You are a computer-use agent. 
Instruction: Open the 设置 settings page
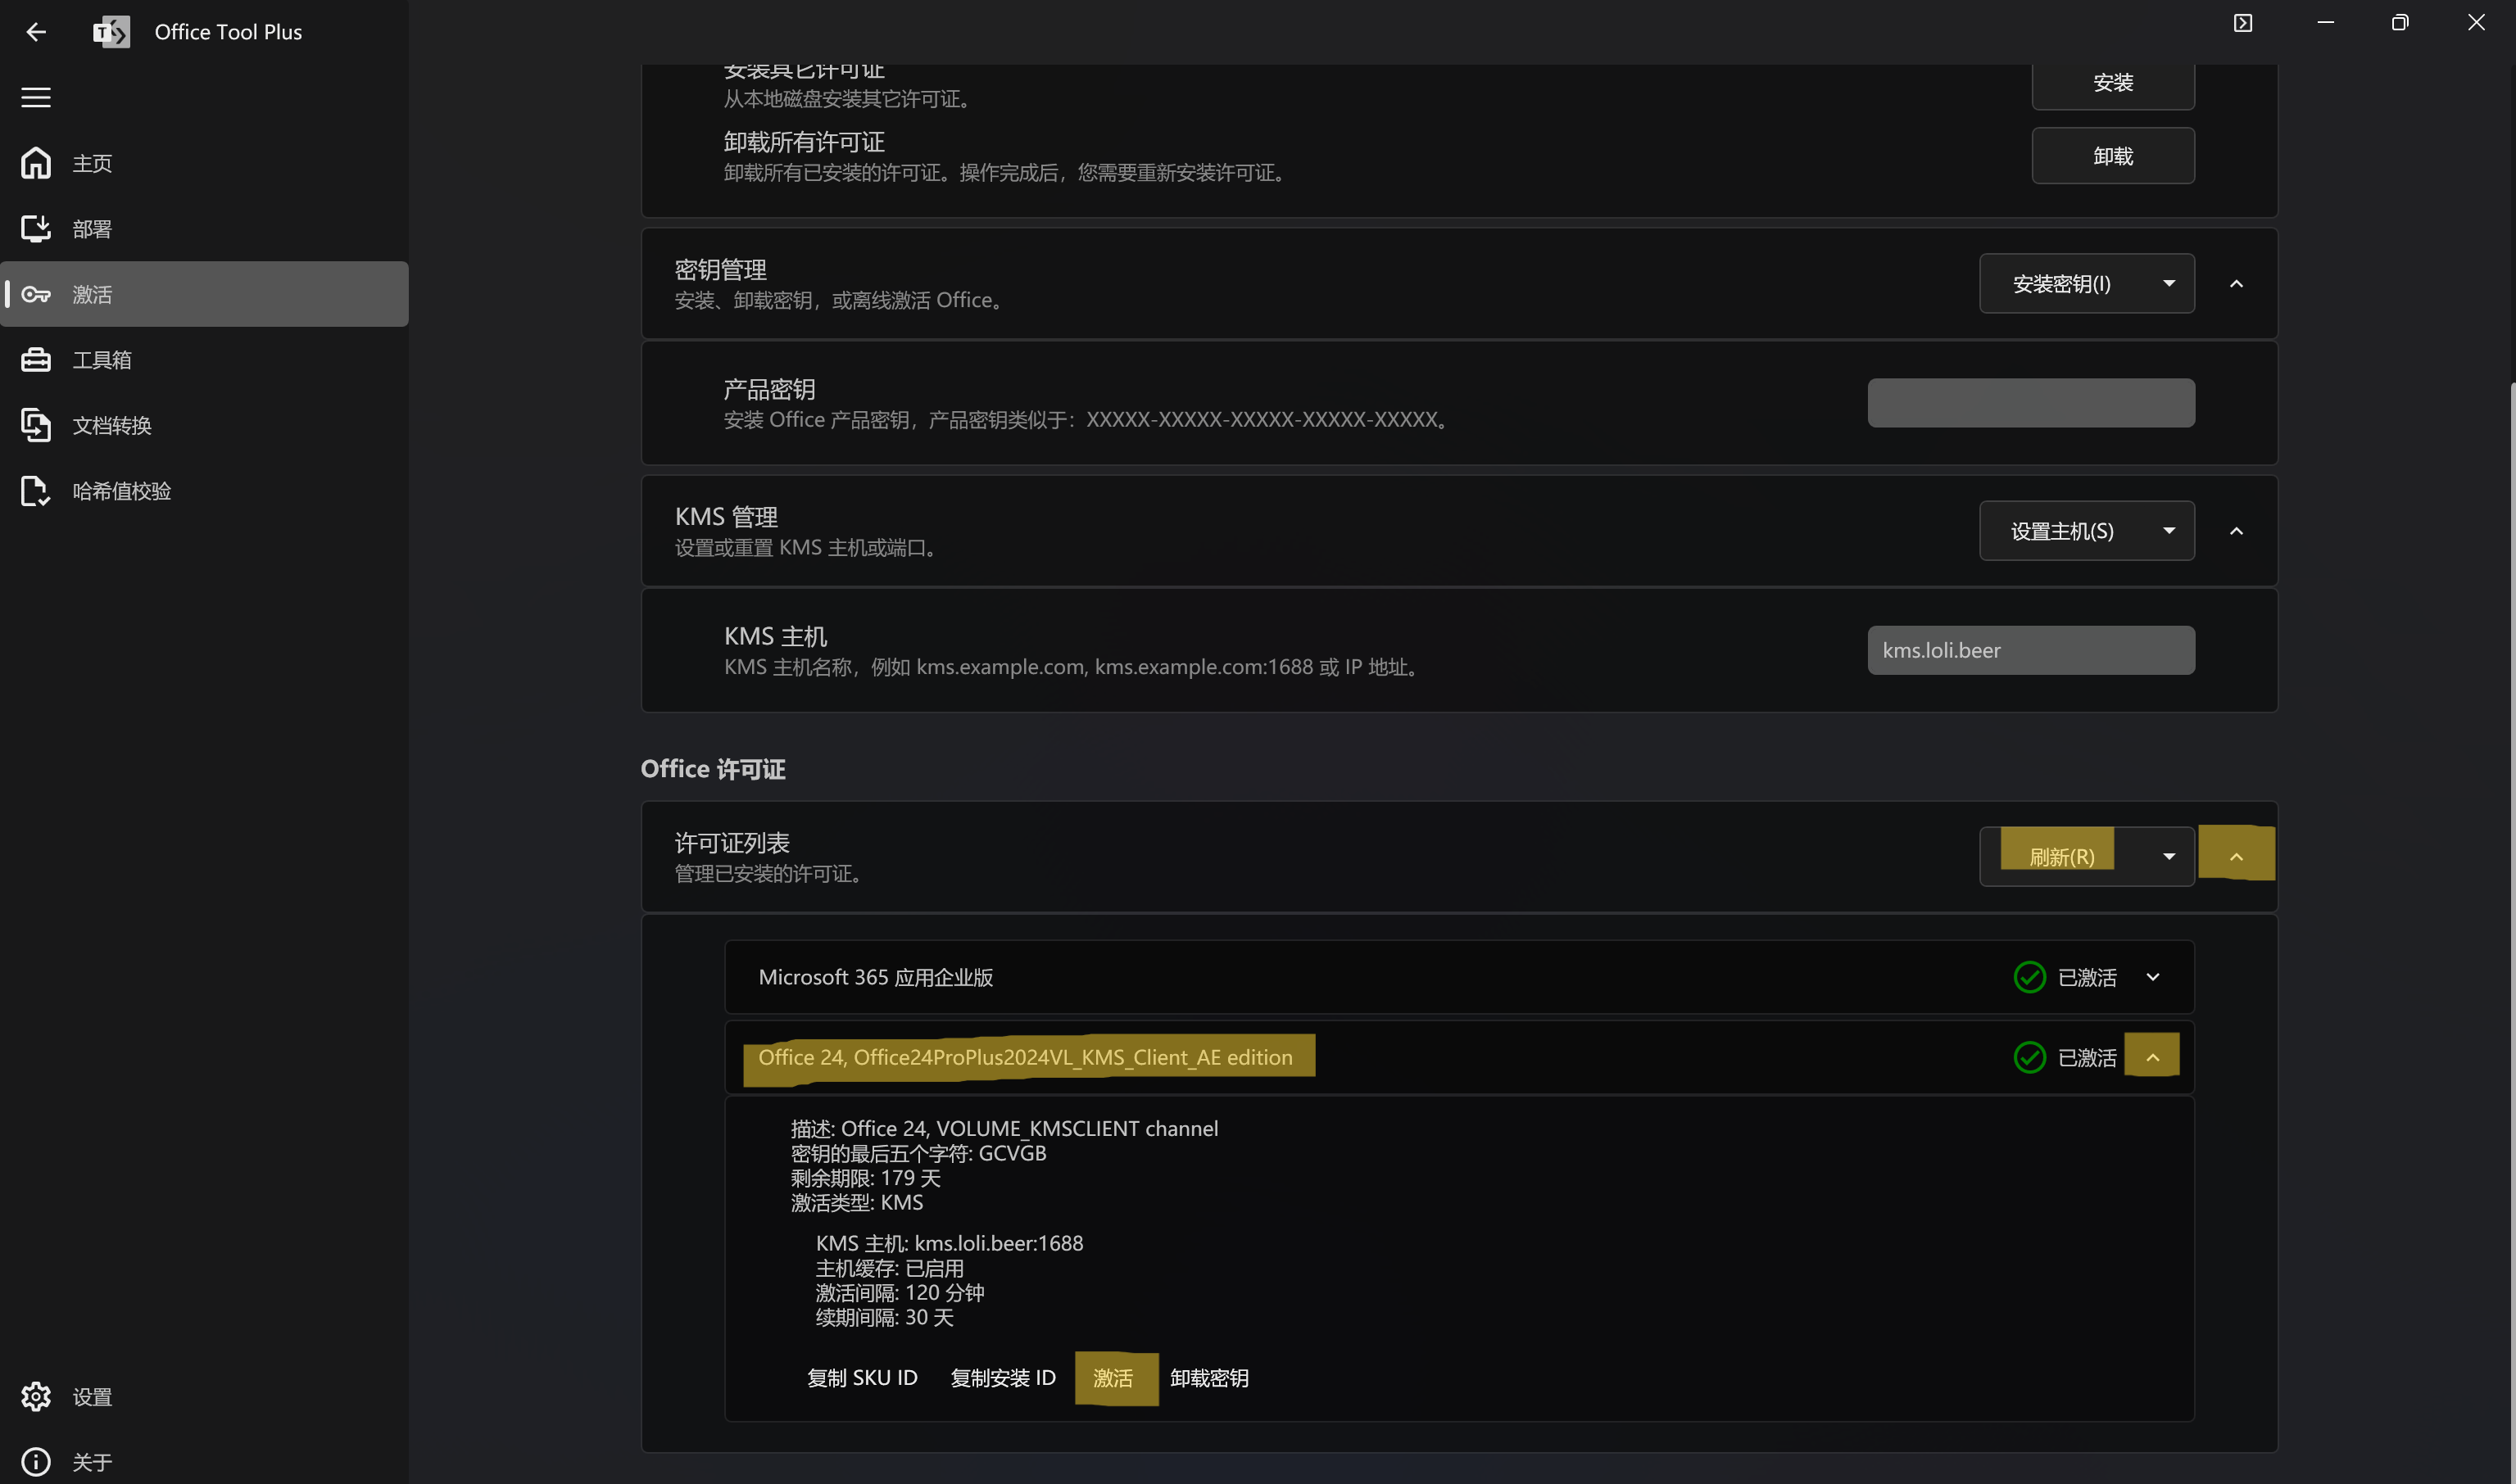pyautogui.click(x=90, y=1396)
